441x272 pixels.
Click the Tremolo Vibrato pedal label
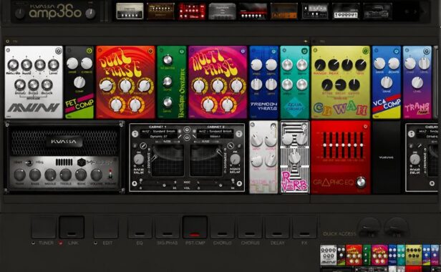click(x=263, y=106)
